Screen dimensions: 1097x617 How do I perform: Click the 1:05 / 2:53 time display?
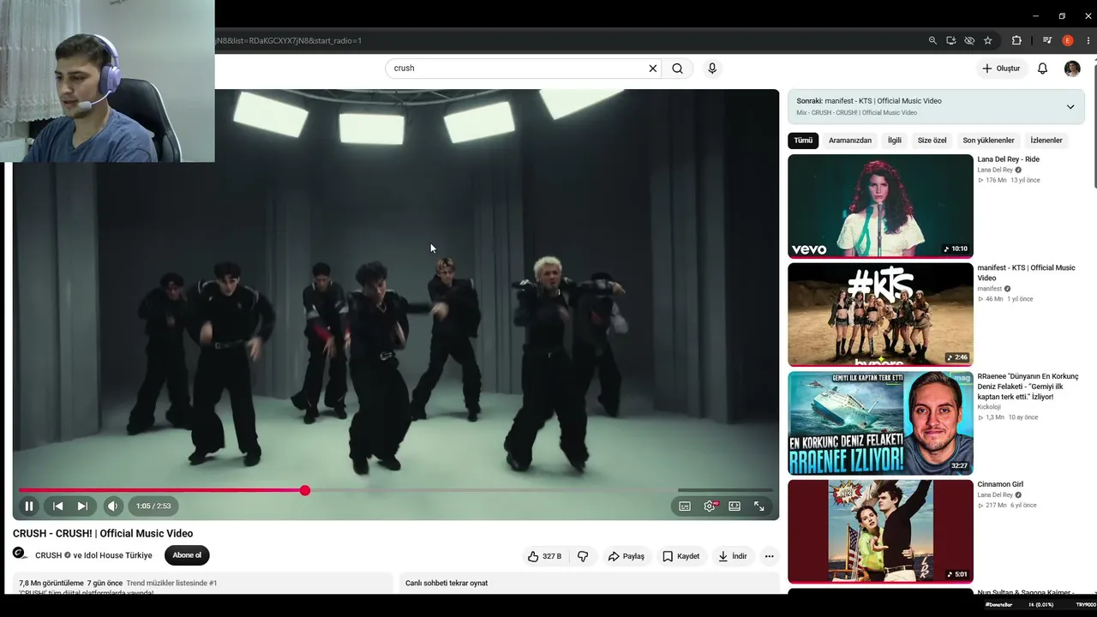[153, 506]
